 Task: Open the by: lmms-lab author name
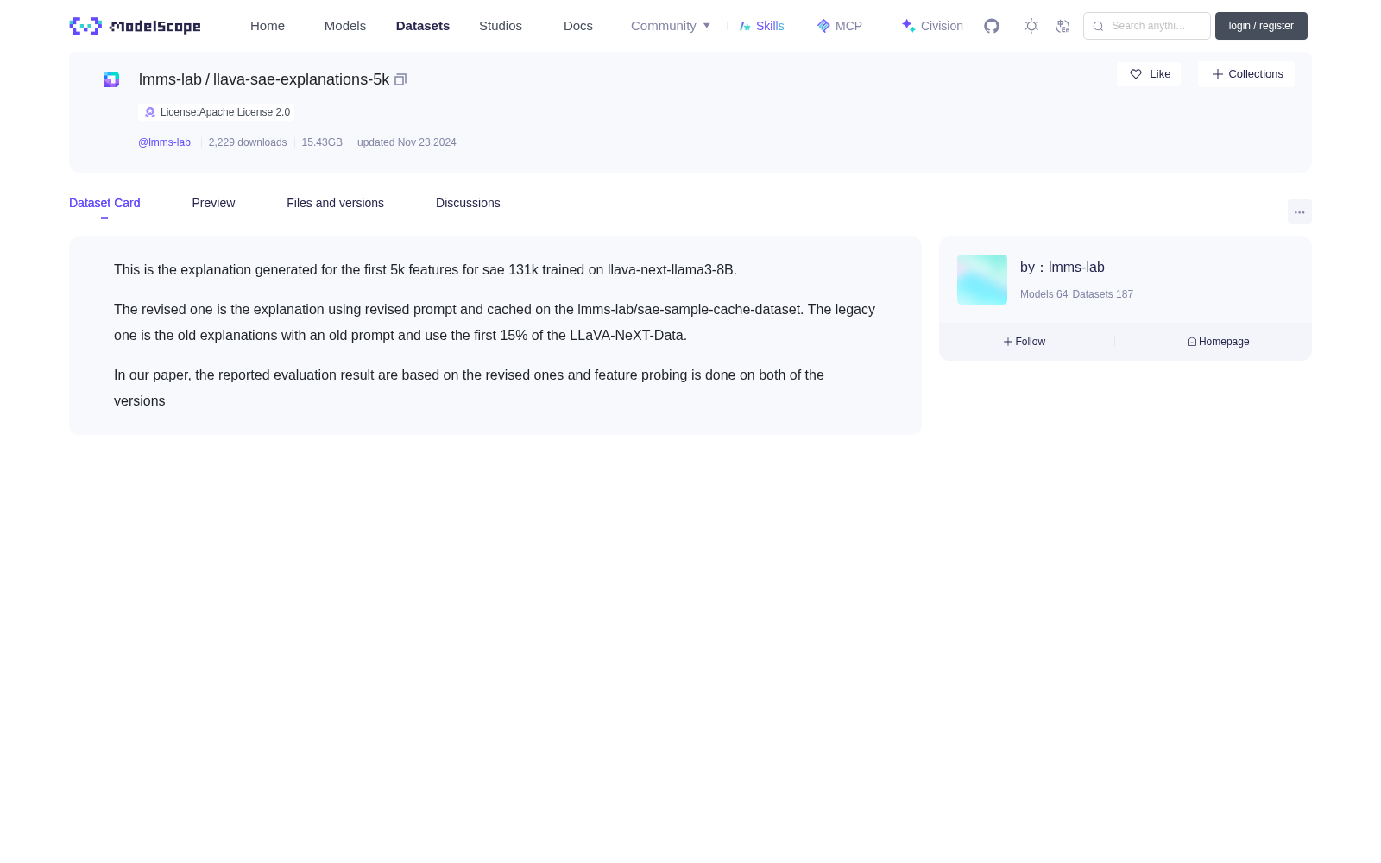click(x=1063, y=268)
